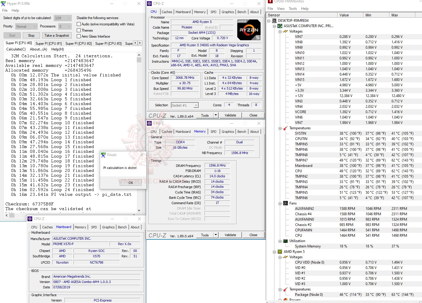The image size is (422, 303).
Task: Collapse the DESKTOP-R9MRE04 tree node
Action: [269, 21]
